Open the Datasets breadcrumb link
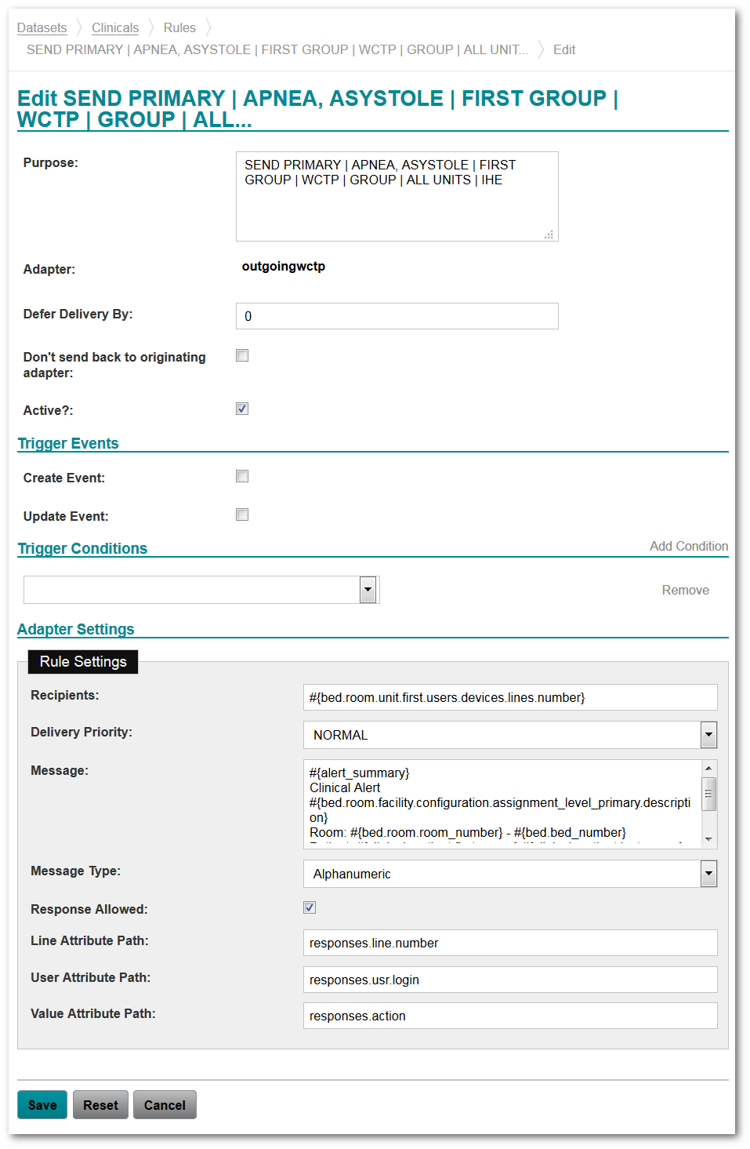Image resolution: width=750 pixels, height=1149 pixels. tap(42, 27)
